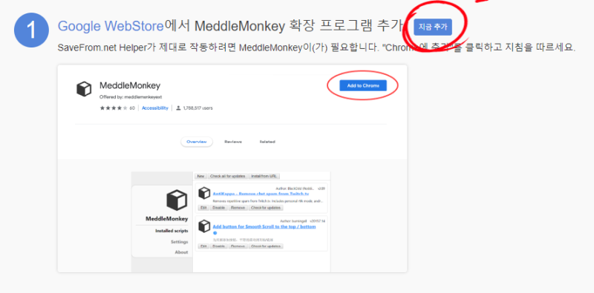Open the AntiKappa script title link
The width and height of the screenshot is (594, 293).
[261, 194]
